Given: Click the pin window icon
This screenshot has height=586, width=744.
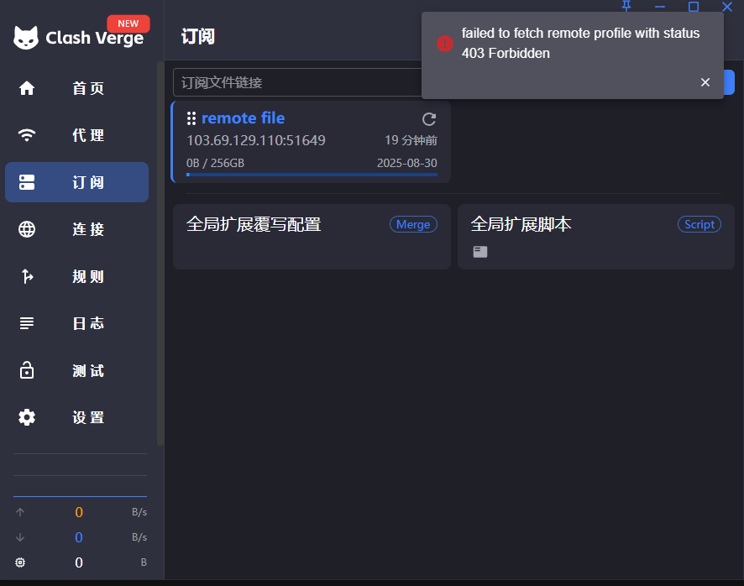Looking at the screenshot, I should click(x=626, y=6).
